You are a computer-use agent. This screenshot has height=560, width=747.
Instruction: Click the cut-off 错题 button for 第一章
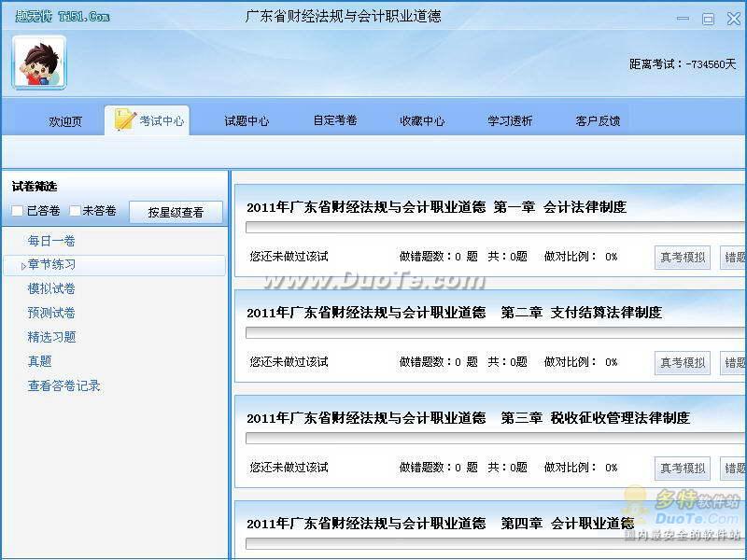click(x=734, y=258)
